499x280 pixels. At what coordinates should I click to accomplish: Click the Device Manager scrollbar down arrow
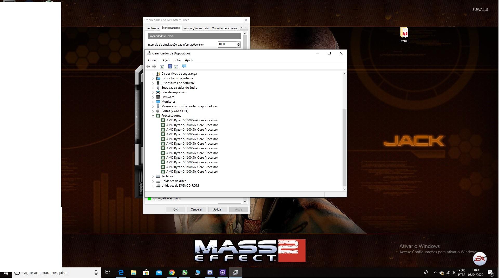tap(344, 189)
